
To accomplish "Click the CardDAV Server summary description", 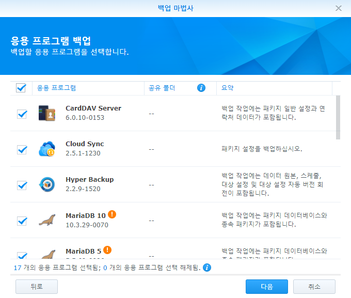I will point(273,113).
